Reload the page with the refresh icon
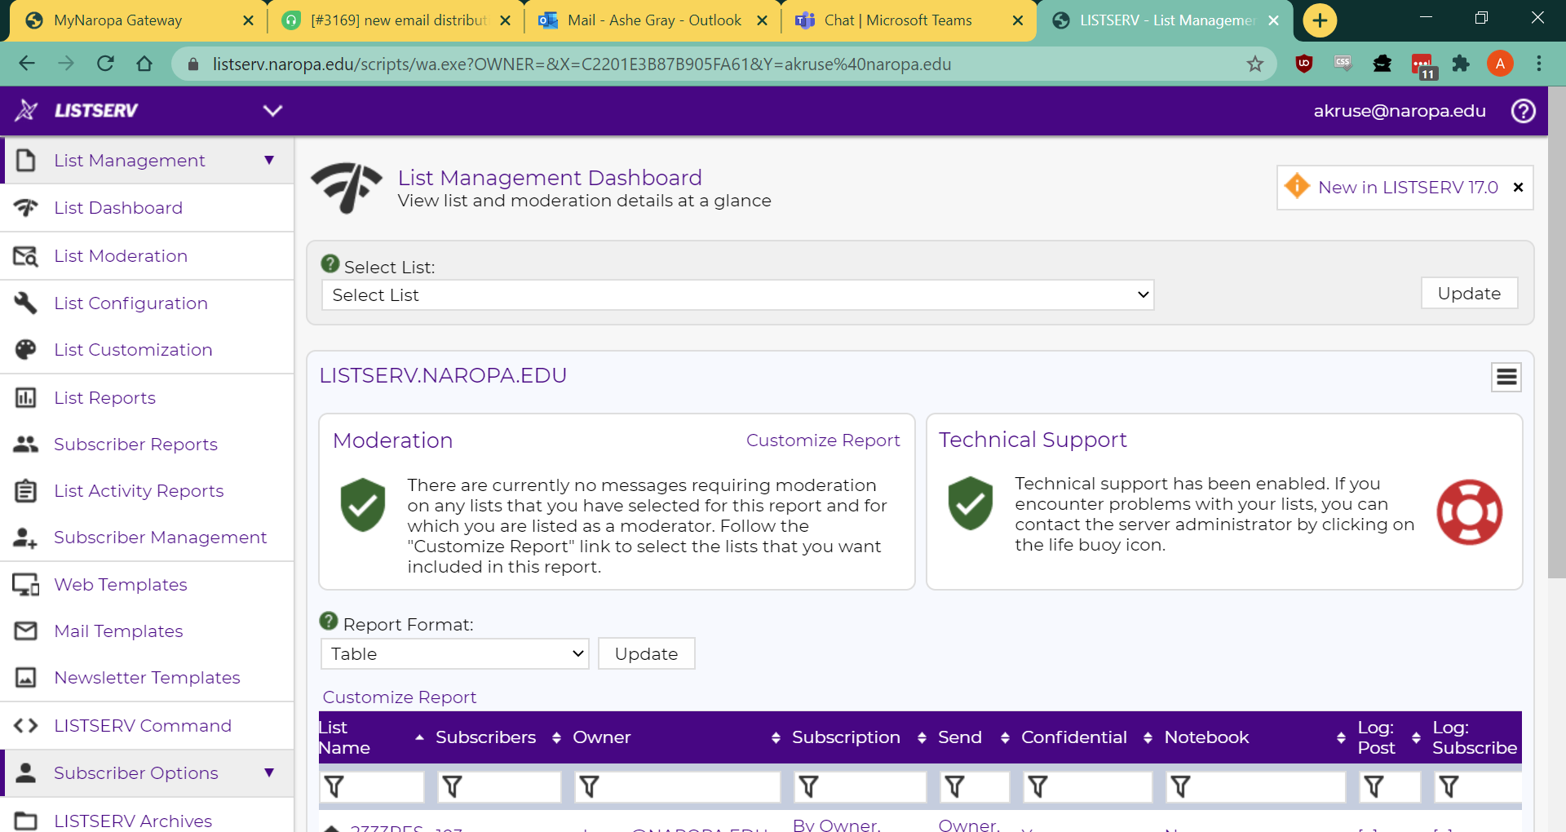 [105, 63]
